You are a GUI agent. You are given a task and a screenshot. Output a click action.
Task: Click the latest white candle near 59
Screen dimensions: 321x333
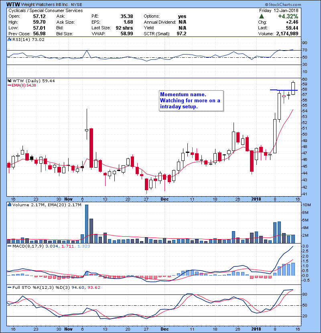(x=293, y=88)
